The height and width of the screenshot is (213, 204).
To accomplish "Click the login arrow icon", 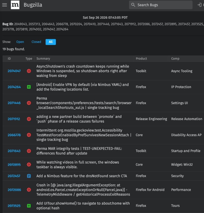I will tap(199, 5).
